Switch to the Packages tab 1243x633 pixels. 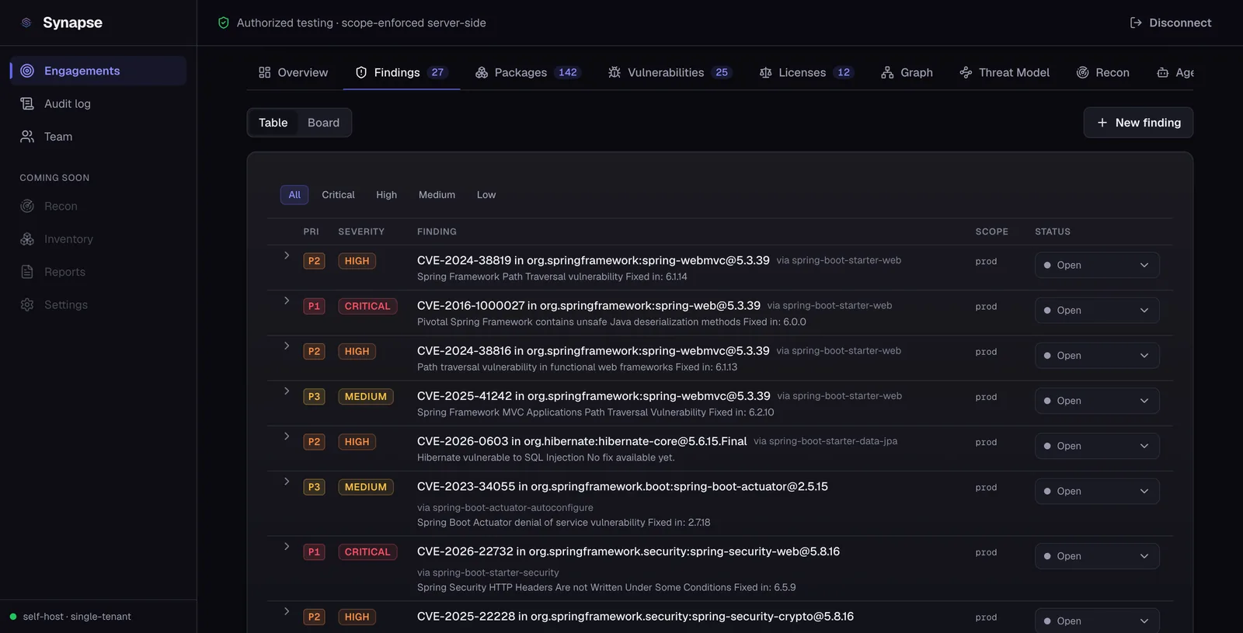527,72
